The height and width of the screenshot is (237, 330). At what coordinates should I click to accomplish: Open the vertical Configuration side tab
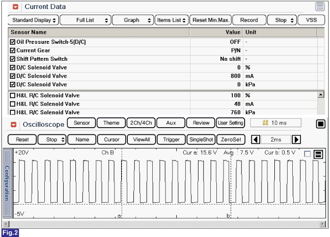(x=7, y=183)
